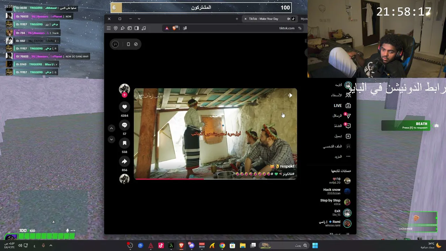Click the phone icon in floating pill toolbar
The image size is (446, 251).
point(128,44)
